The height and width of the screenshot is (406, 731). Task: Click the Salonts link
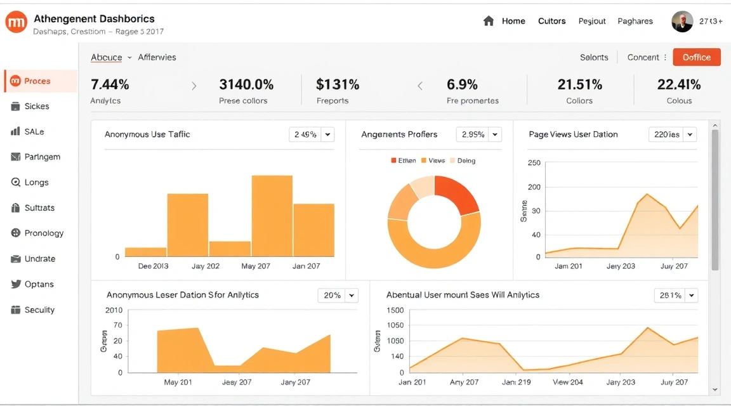[x=594, y=57]
